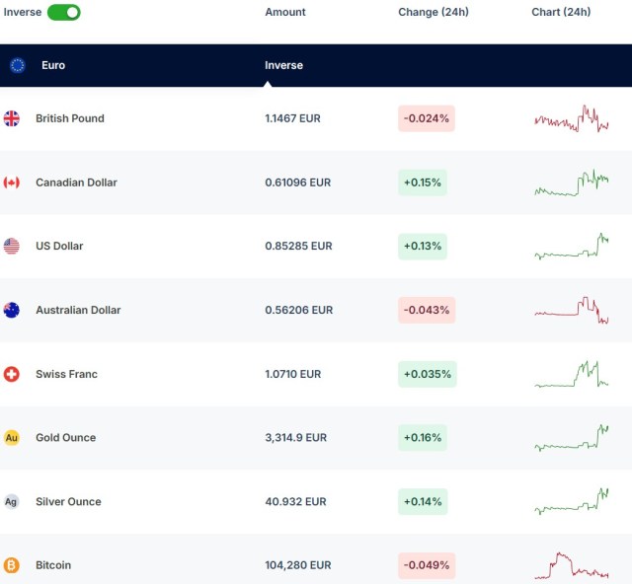Viewport: 632px width, 584px height.
Task: Click the Gold Ounce Au icon
Action: [12, 437]
